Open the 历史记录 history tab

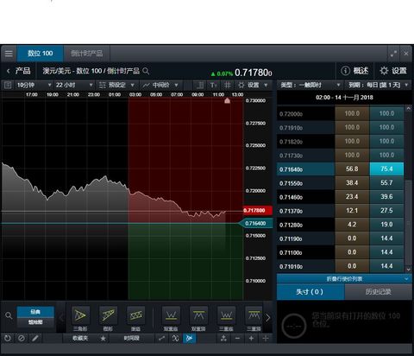(378, 292)
